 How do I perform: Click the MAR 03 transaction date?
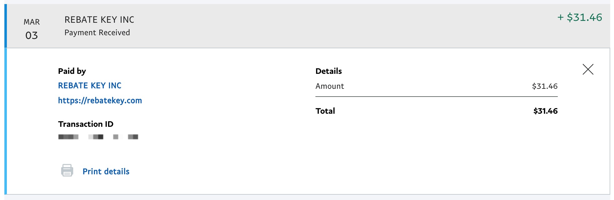32,29
